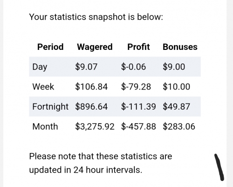Click the $106.84 weekly wagered amount

(91, 87)
